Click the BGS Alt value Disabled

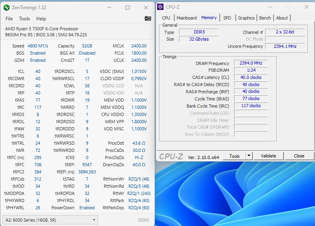point(87,53)
